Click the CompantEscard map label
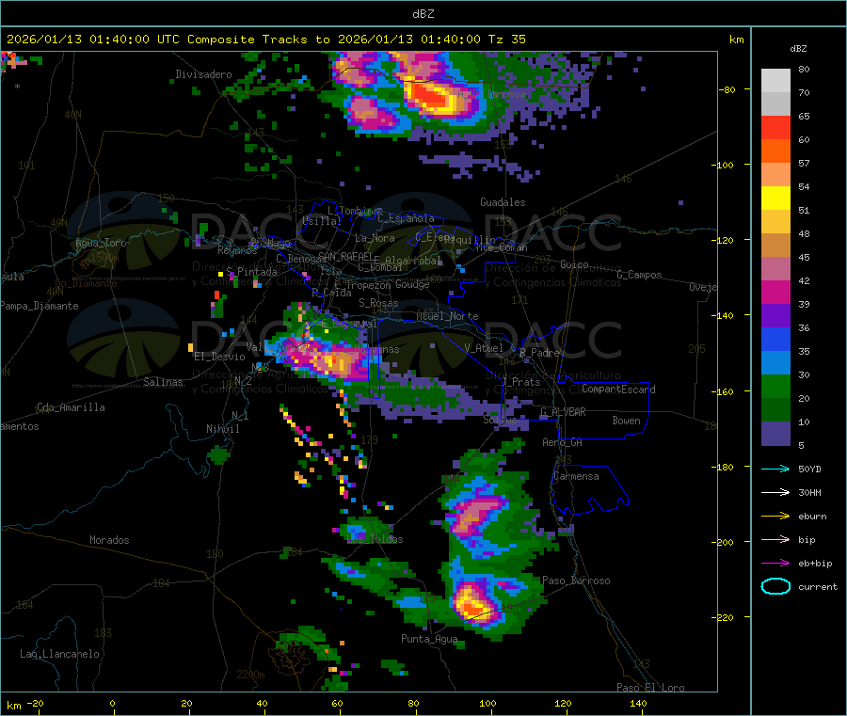Image resolution: width=847 pixels, height=716 pixels. pyautogui.click(x=618, y=390)
